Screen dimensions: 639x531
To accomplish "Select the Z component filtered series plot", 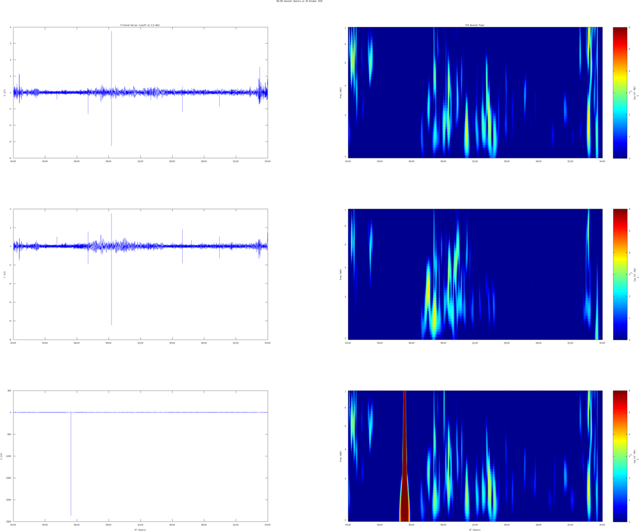I will click(x=141, y=455).
